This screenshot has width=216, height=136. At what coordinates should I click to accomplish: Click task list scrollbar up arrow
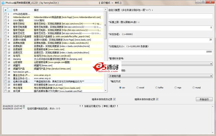(x=106, y=10)
